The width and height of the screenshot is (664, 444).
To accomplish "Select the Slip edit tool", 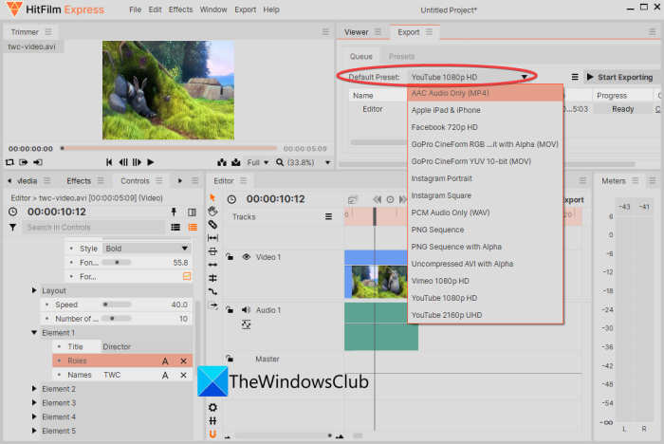I will click(x=212, y=238).
